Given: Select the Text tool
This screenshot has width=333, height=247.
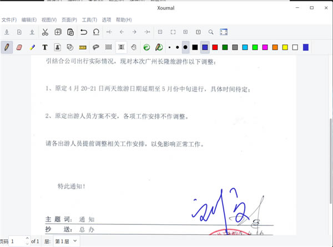Looking at the screenshot, I should tap(44, 47).
